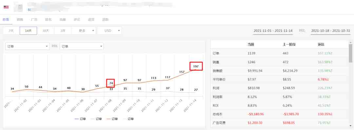Click the scrollbar down arrow
This screenshot has width=354, height=130.
coord(350,126)
